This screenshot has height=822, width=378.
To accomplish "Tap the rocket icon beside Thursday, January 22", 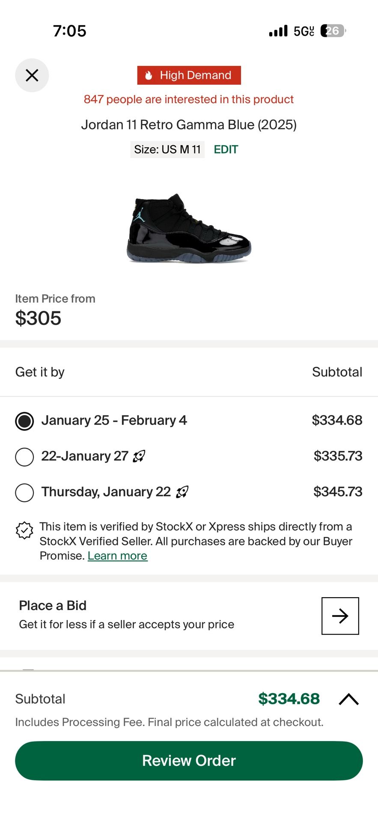I will 182,492.
